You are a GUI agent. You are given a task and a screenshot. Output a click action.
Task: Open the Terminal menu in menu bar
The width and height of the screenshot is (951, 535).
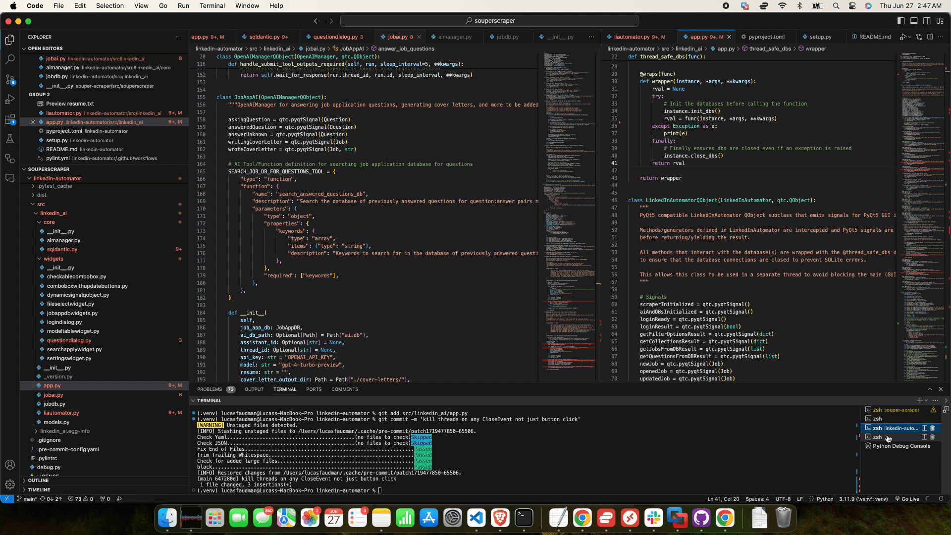tap(212, 6)
